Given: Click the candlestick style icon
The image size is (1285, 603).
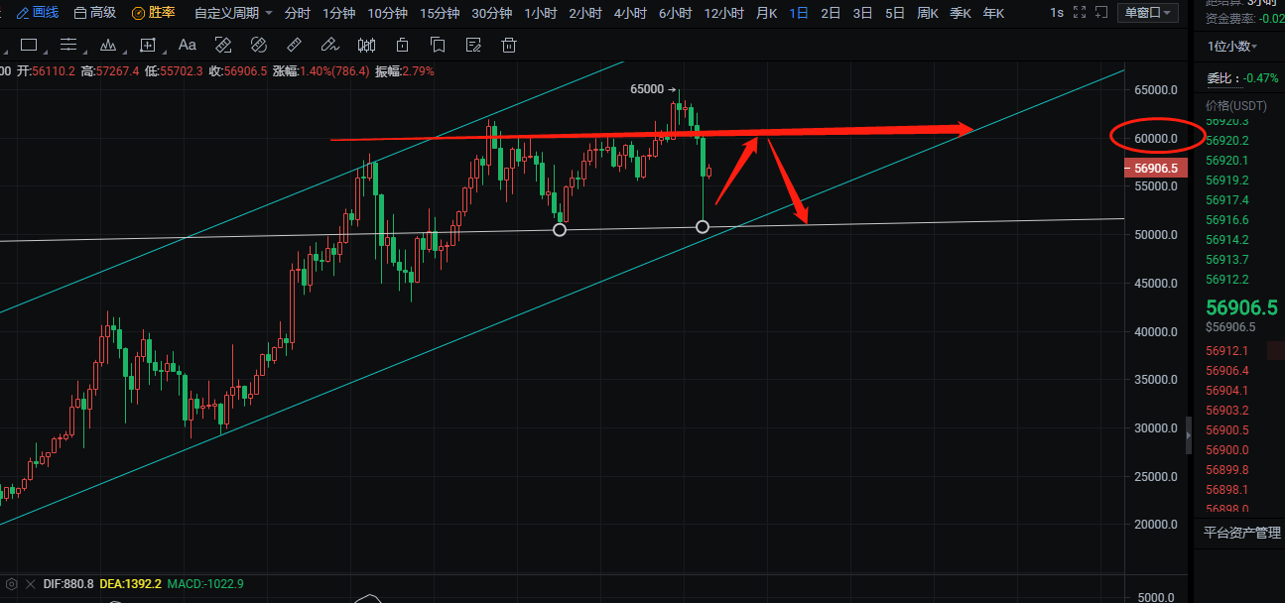Looking at the screenshot, I should pos(366,45).
